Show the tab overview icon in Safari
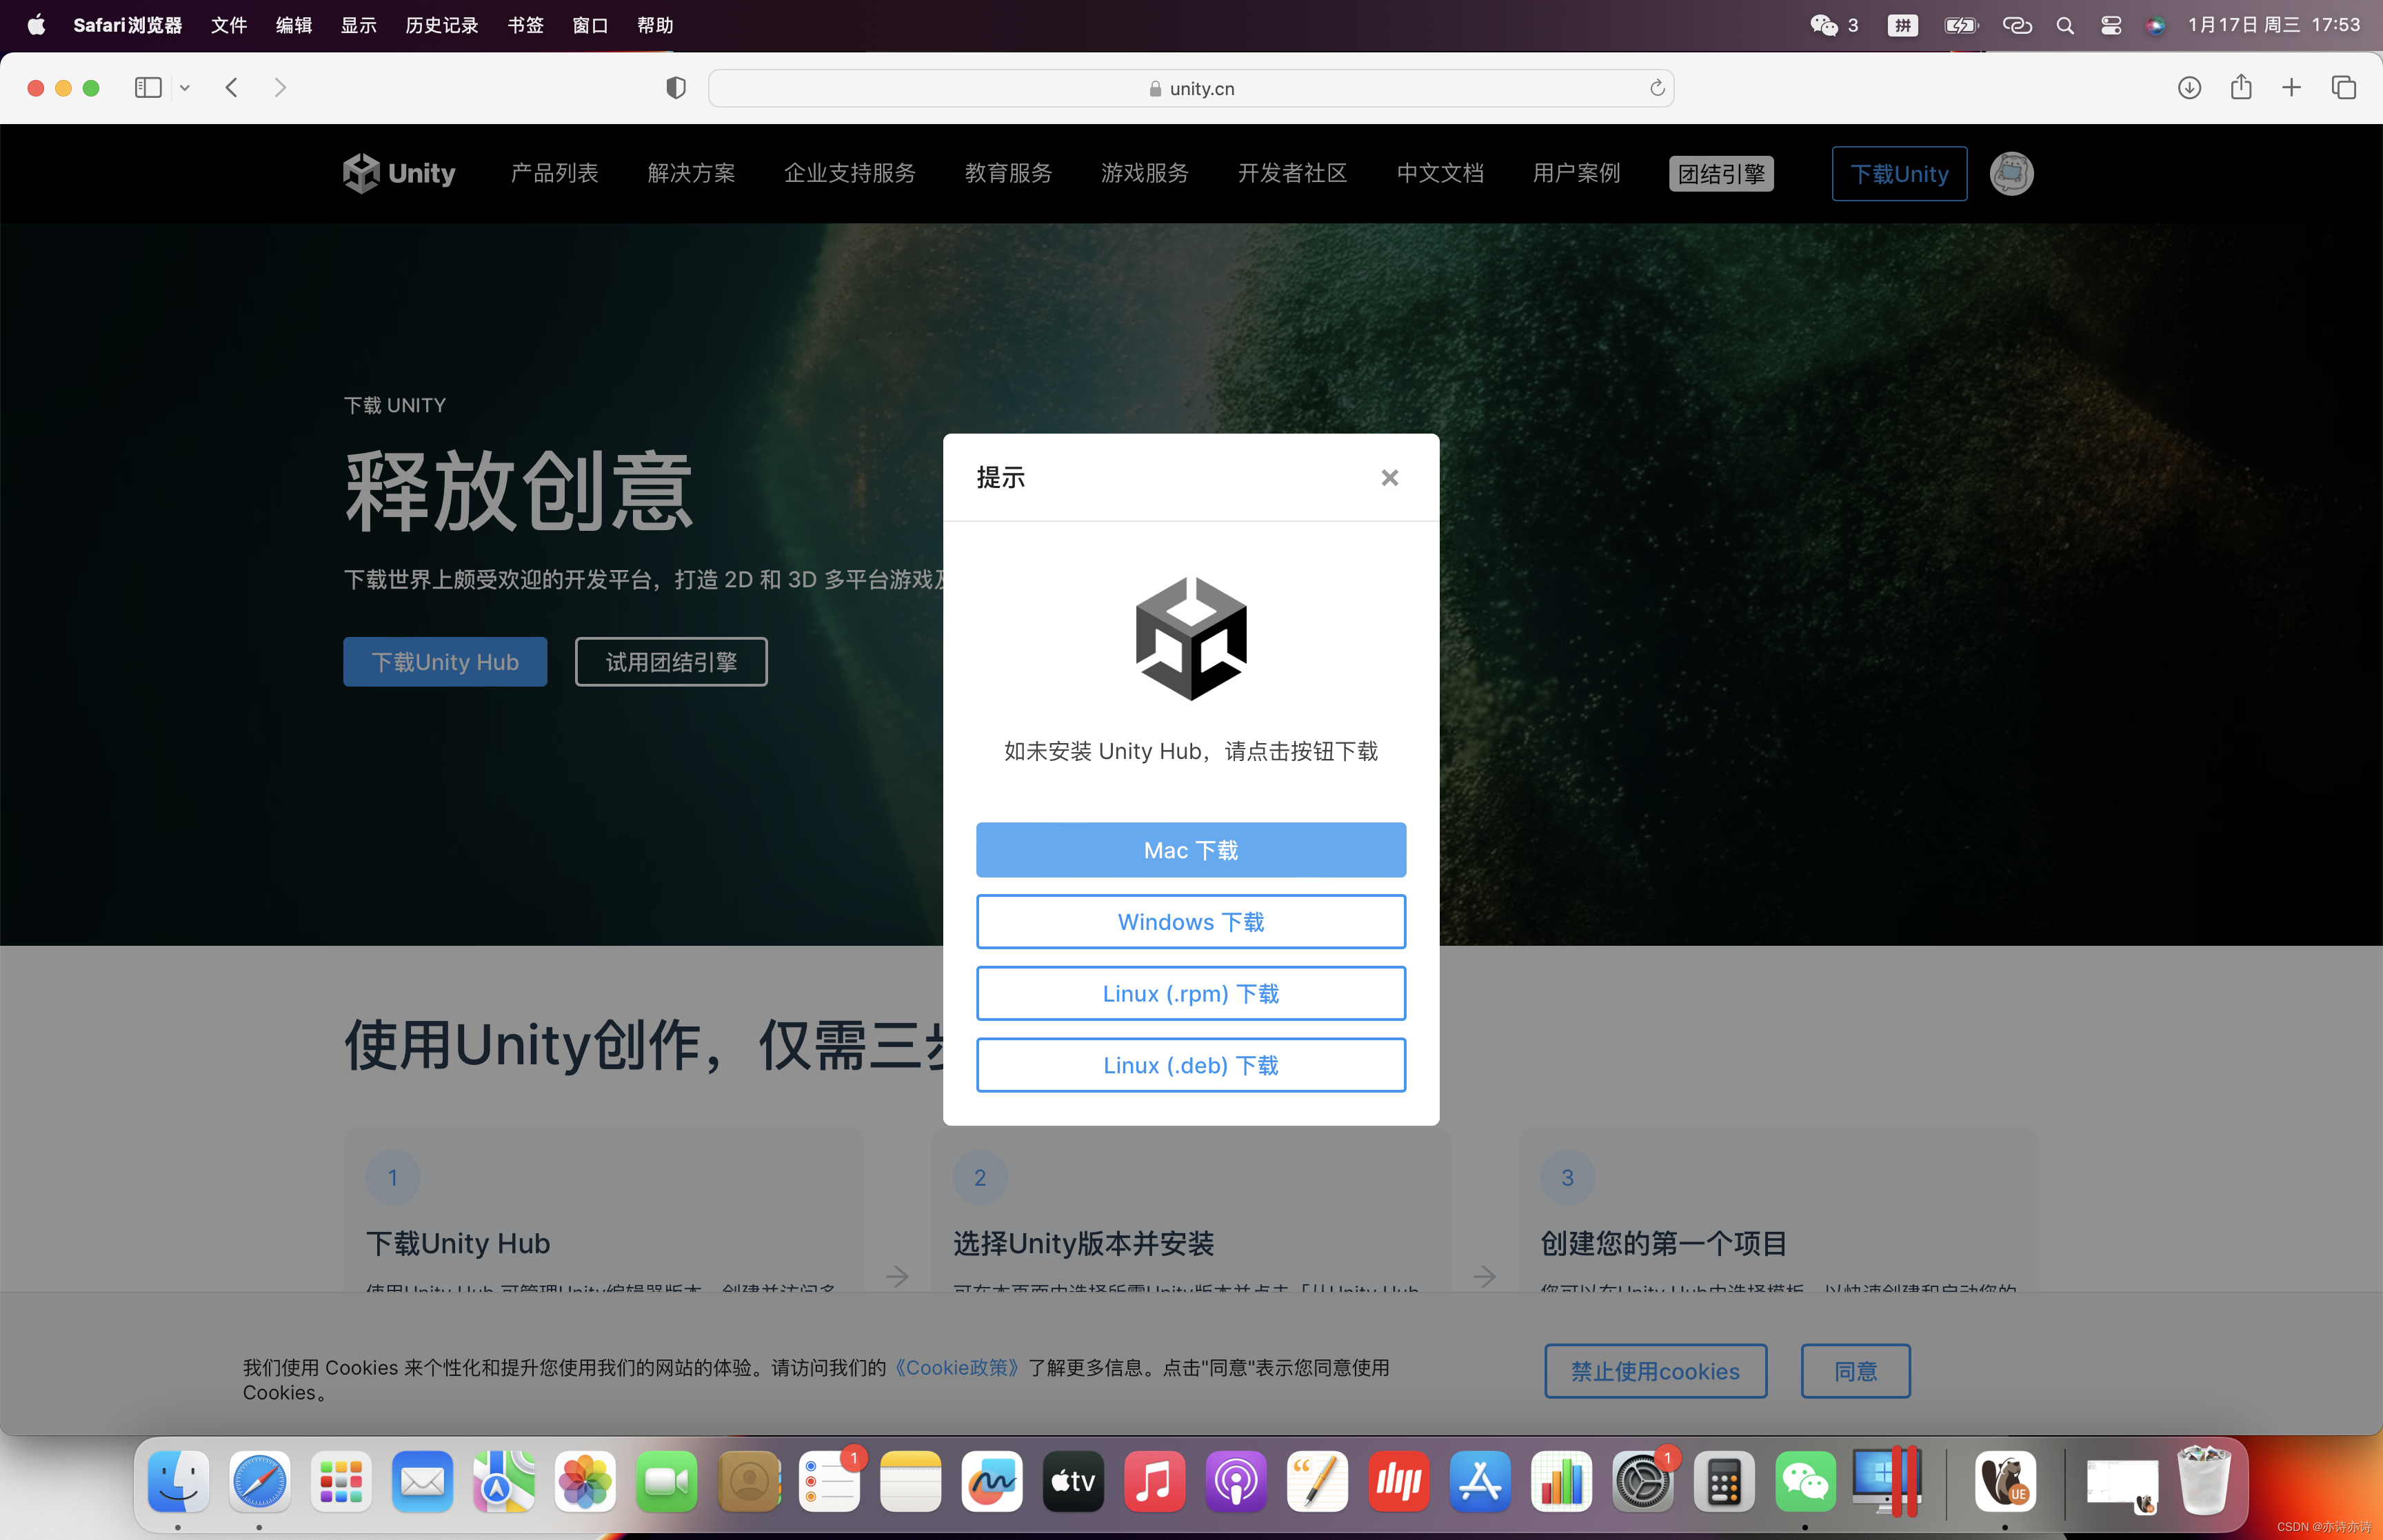Viewport: 2383px width, 1540px height. tap(2344, 88)
